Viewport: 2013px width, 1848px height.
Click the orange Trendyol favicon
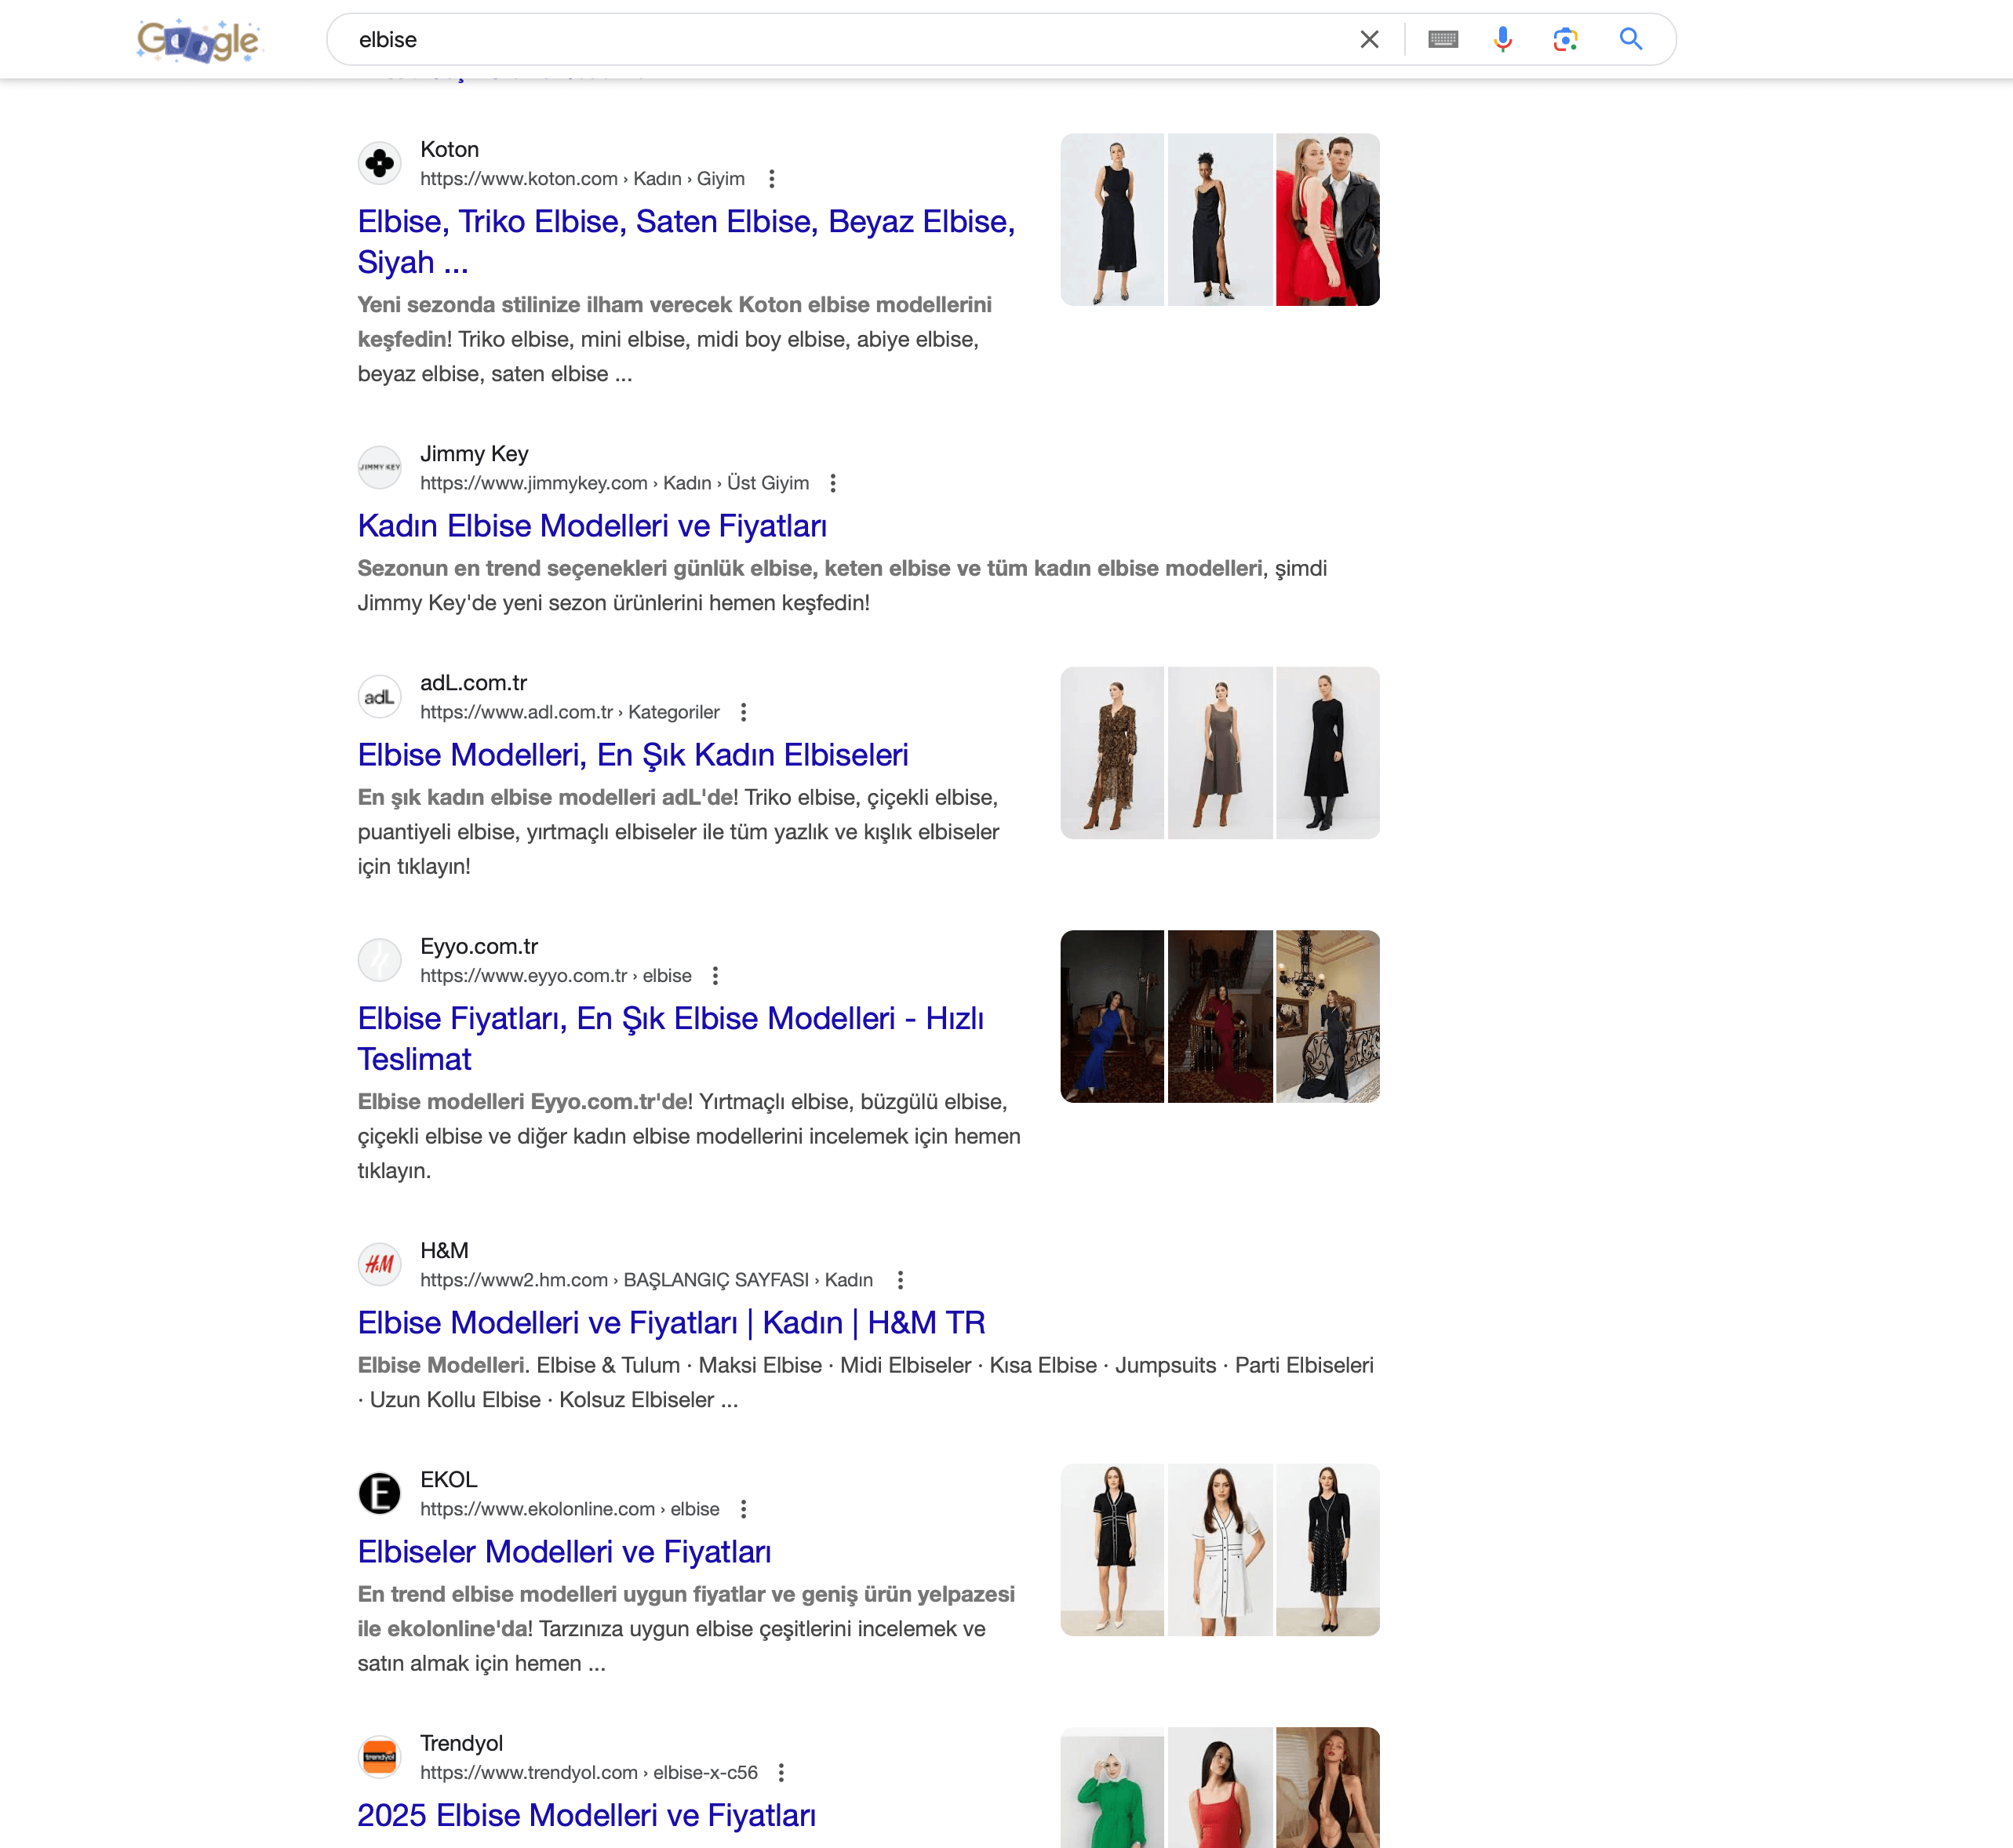(x=380, y=1757)
